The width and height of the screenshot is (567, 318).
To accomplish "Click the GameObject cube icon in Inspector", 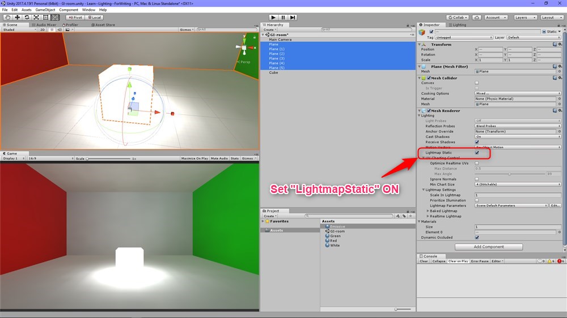I will (x=422, y=32).
